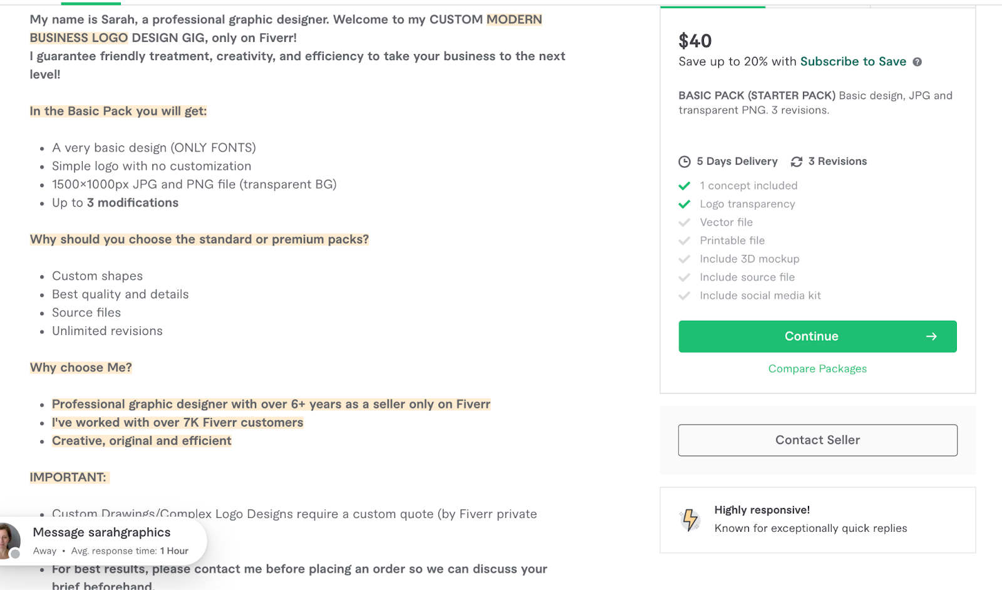Click the Contact Seller button
1002x590 pixels.
point(817,440)
